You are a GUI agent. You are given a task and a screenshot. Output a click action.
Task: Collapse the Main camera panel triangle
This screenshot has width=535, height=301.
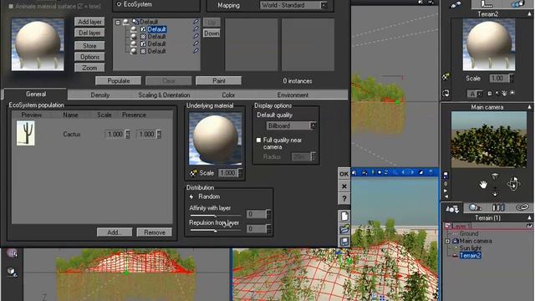529,107
